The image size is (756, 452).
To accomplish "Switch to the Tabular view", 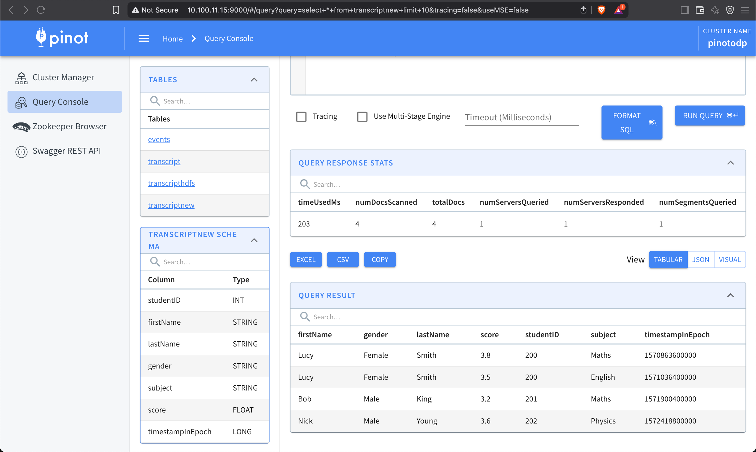I will point(668,259).
